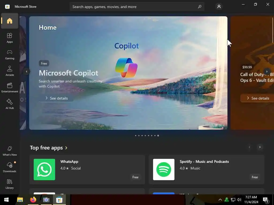The width and height of the screenshot is (274, 205).
Task: Open the user account profile icon
Action: coord(219,7)
